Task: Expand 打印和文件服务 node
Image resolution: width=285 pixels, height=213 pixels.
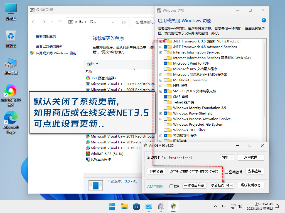Action: click(x=161, y=136)
